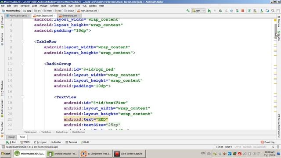Click Sync Project with Gradle Files icon
This screenshot has height=158, width=281.
point(249,11)
